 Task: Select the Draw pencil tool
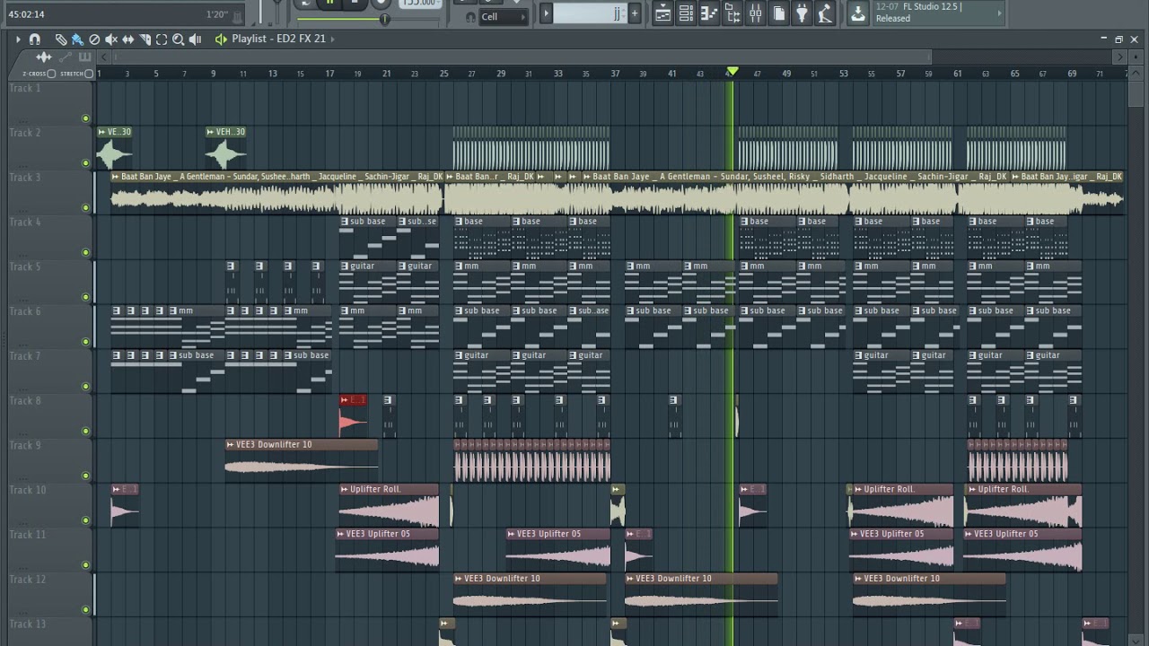(x=60, y=39)
